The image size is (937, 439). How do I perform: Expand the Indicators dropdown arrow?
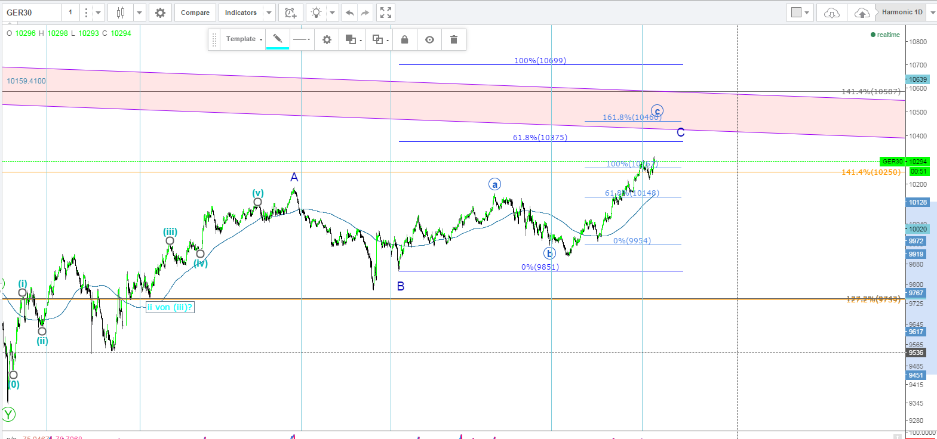pos(269,13)
